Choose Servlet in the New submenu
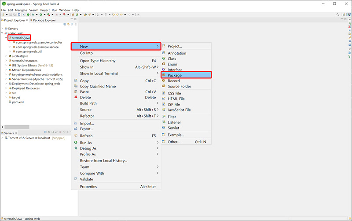Screen dimensions: 352x221 186,128
